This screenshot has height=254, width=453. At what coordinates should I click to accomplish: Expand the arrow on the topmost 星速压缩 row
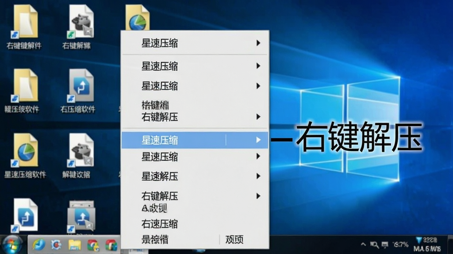pos(258,43)
